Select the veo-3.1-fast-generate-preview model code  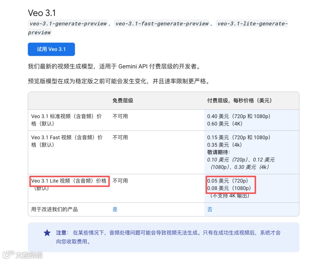tap(162, 23)
